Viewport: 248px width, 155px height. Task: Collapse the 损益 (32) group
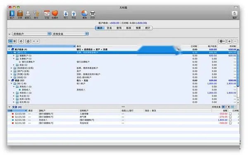(x=9, y=80)
